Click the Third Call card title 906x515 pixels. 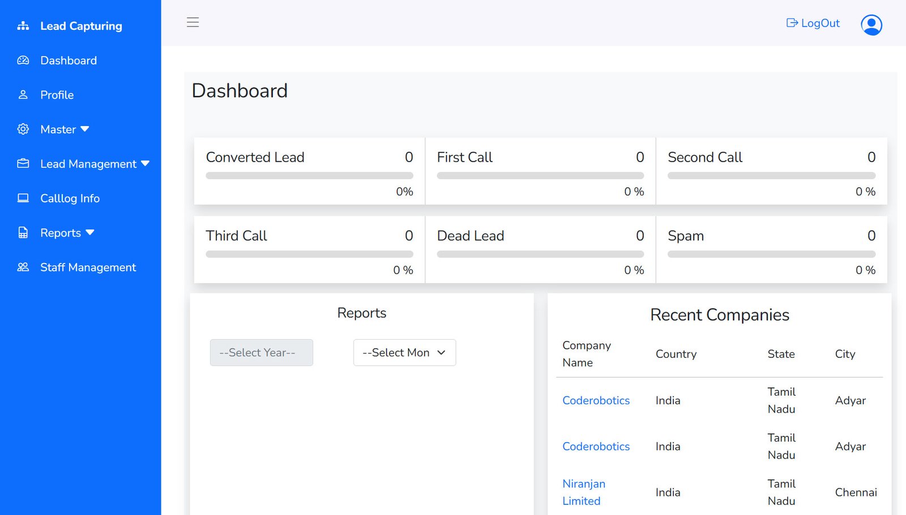(x=237, y=236)
